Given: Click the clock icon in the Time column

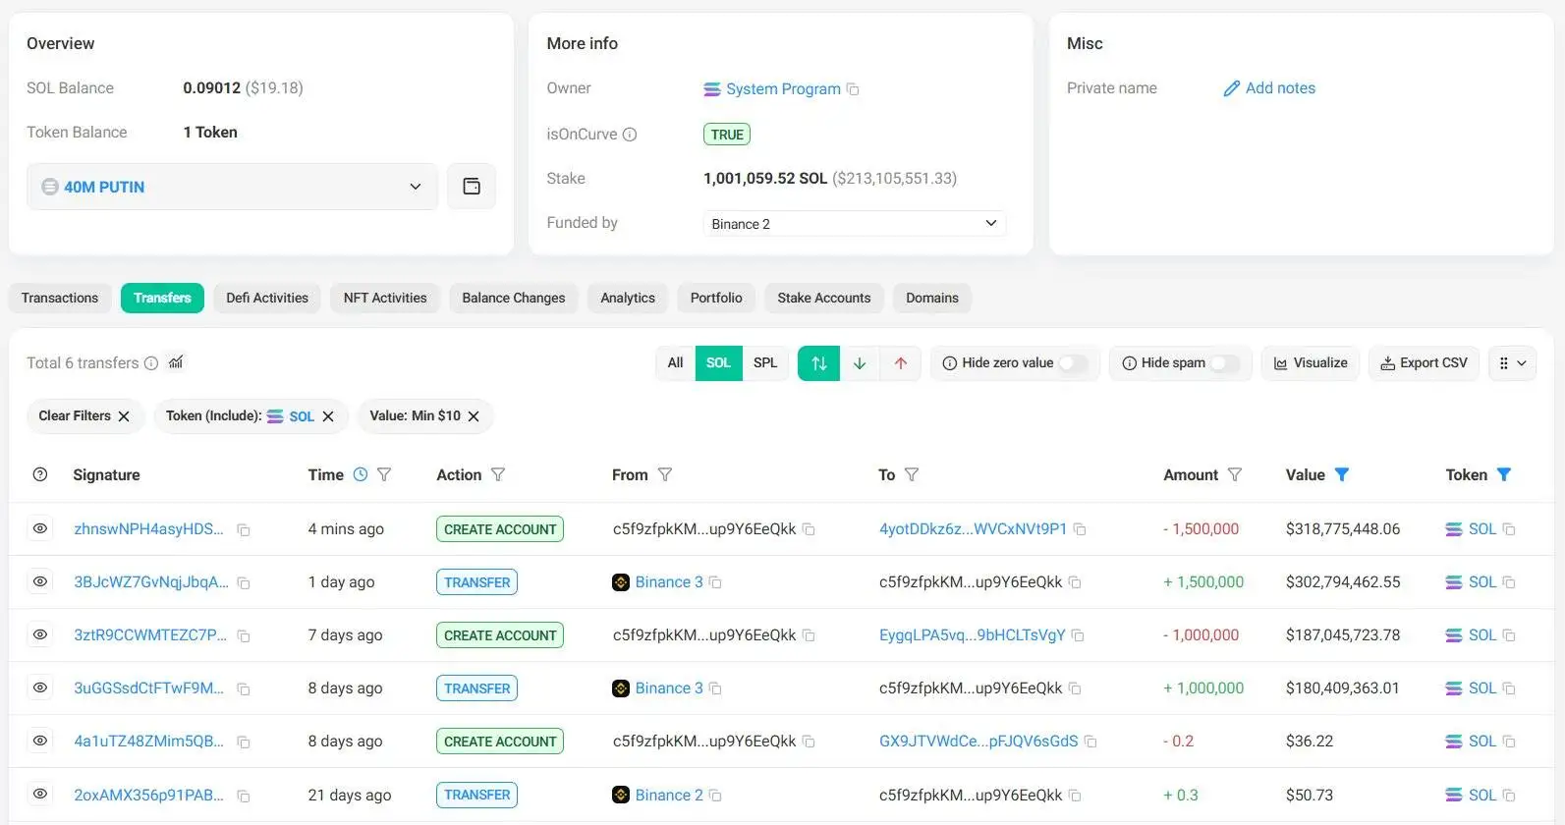Looking at the screenshot, I should 361,474.
